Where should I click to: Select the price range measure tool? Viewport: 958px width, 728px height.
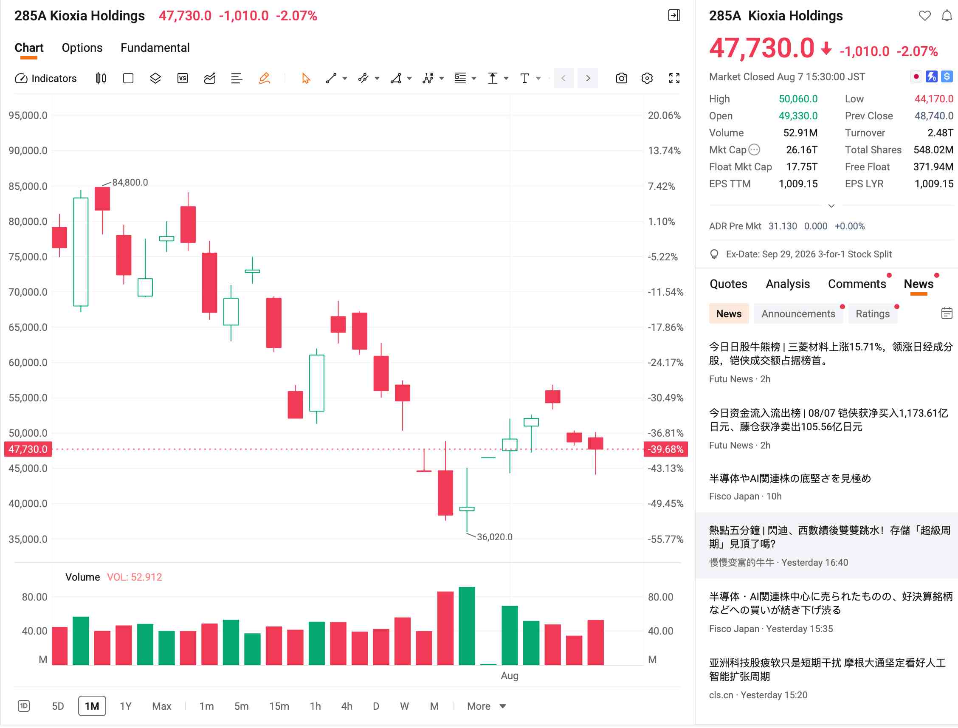click(493, 79)
